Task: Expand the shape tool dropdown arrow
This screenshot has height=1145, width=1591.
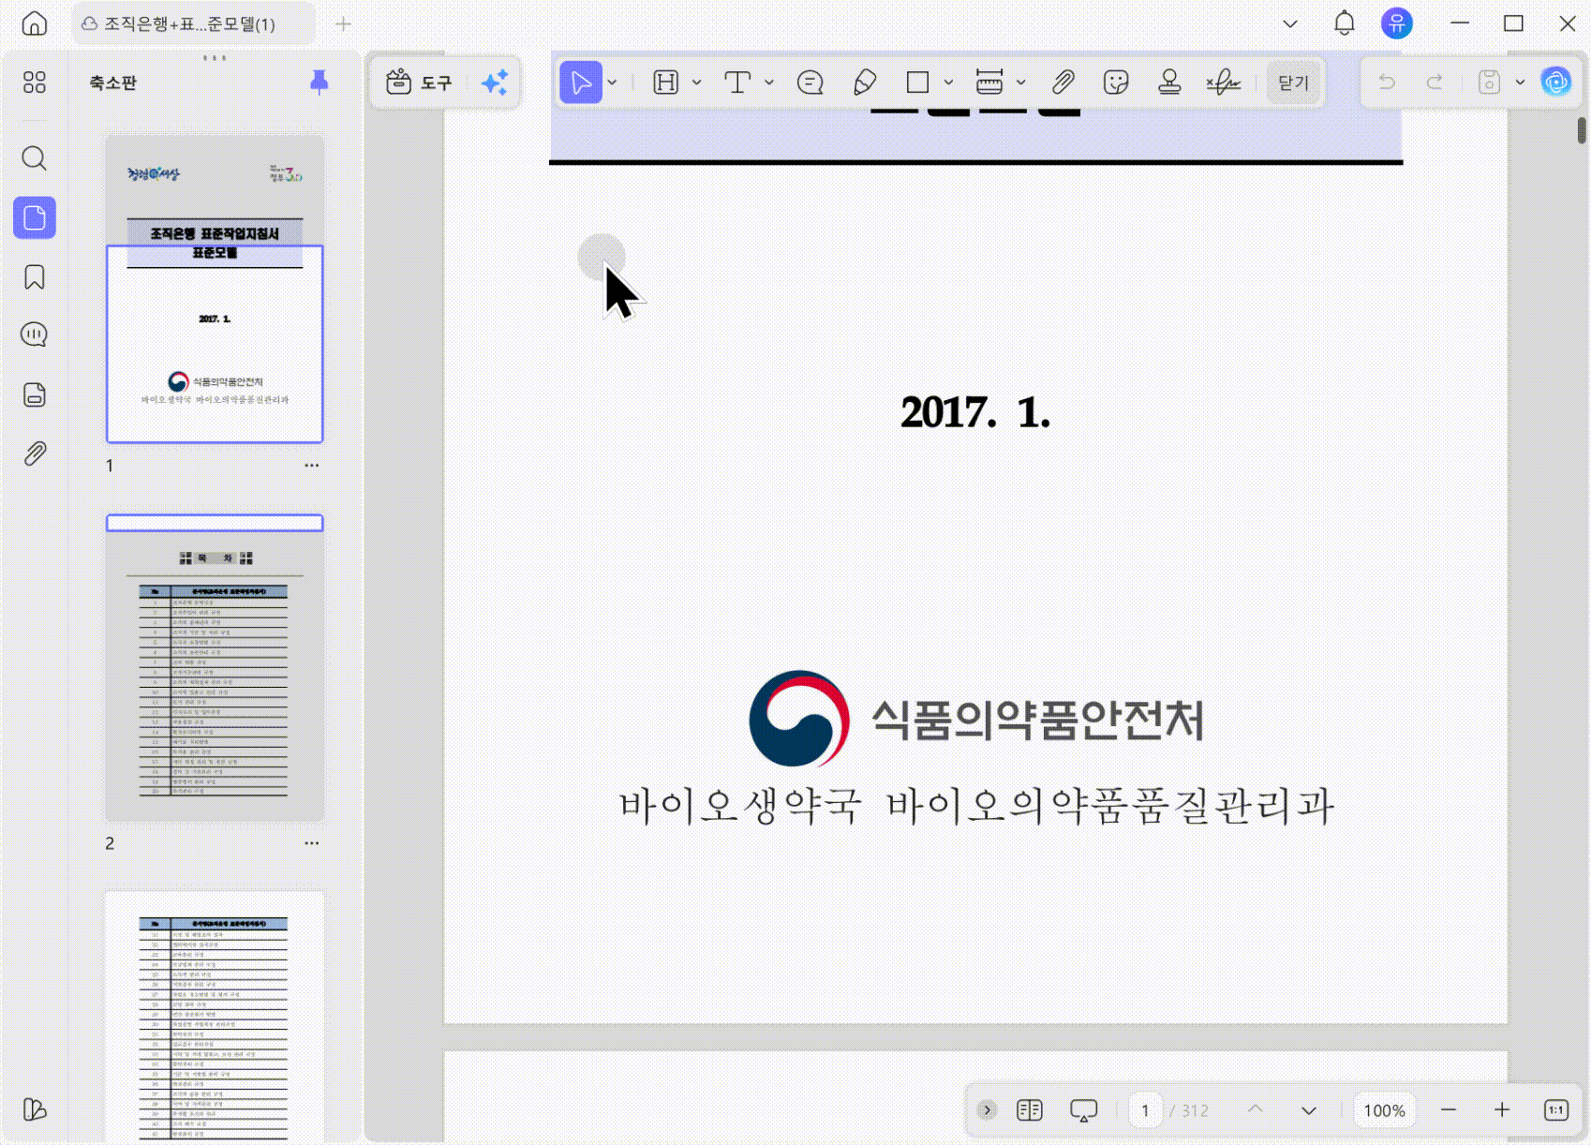Action: pos(949,82)
